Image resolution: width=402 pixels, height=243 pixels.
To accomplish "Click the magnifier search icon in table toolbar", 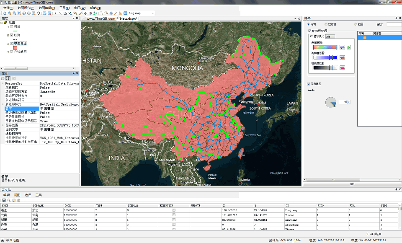I will click(8, 200).
